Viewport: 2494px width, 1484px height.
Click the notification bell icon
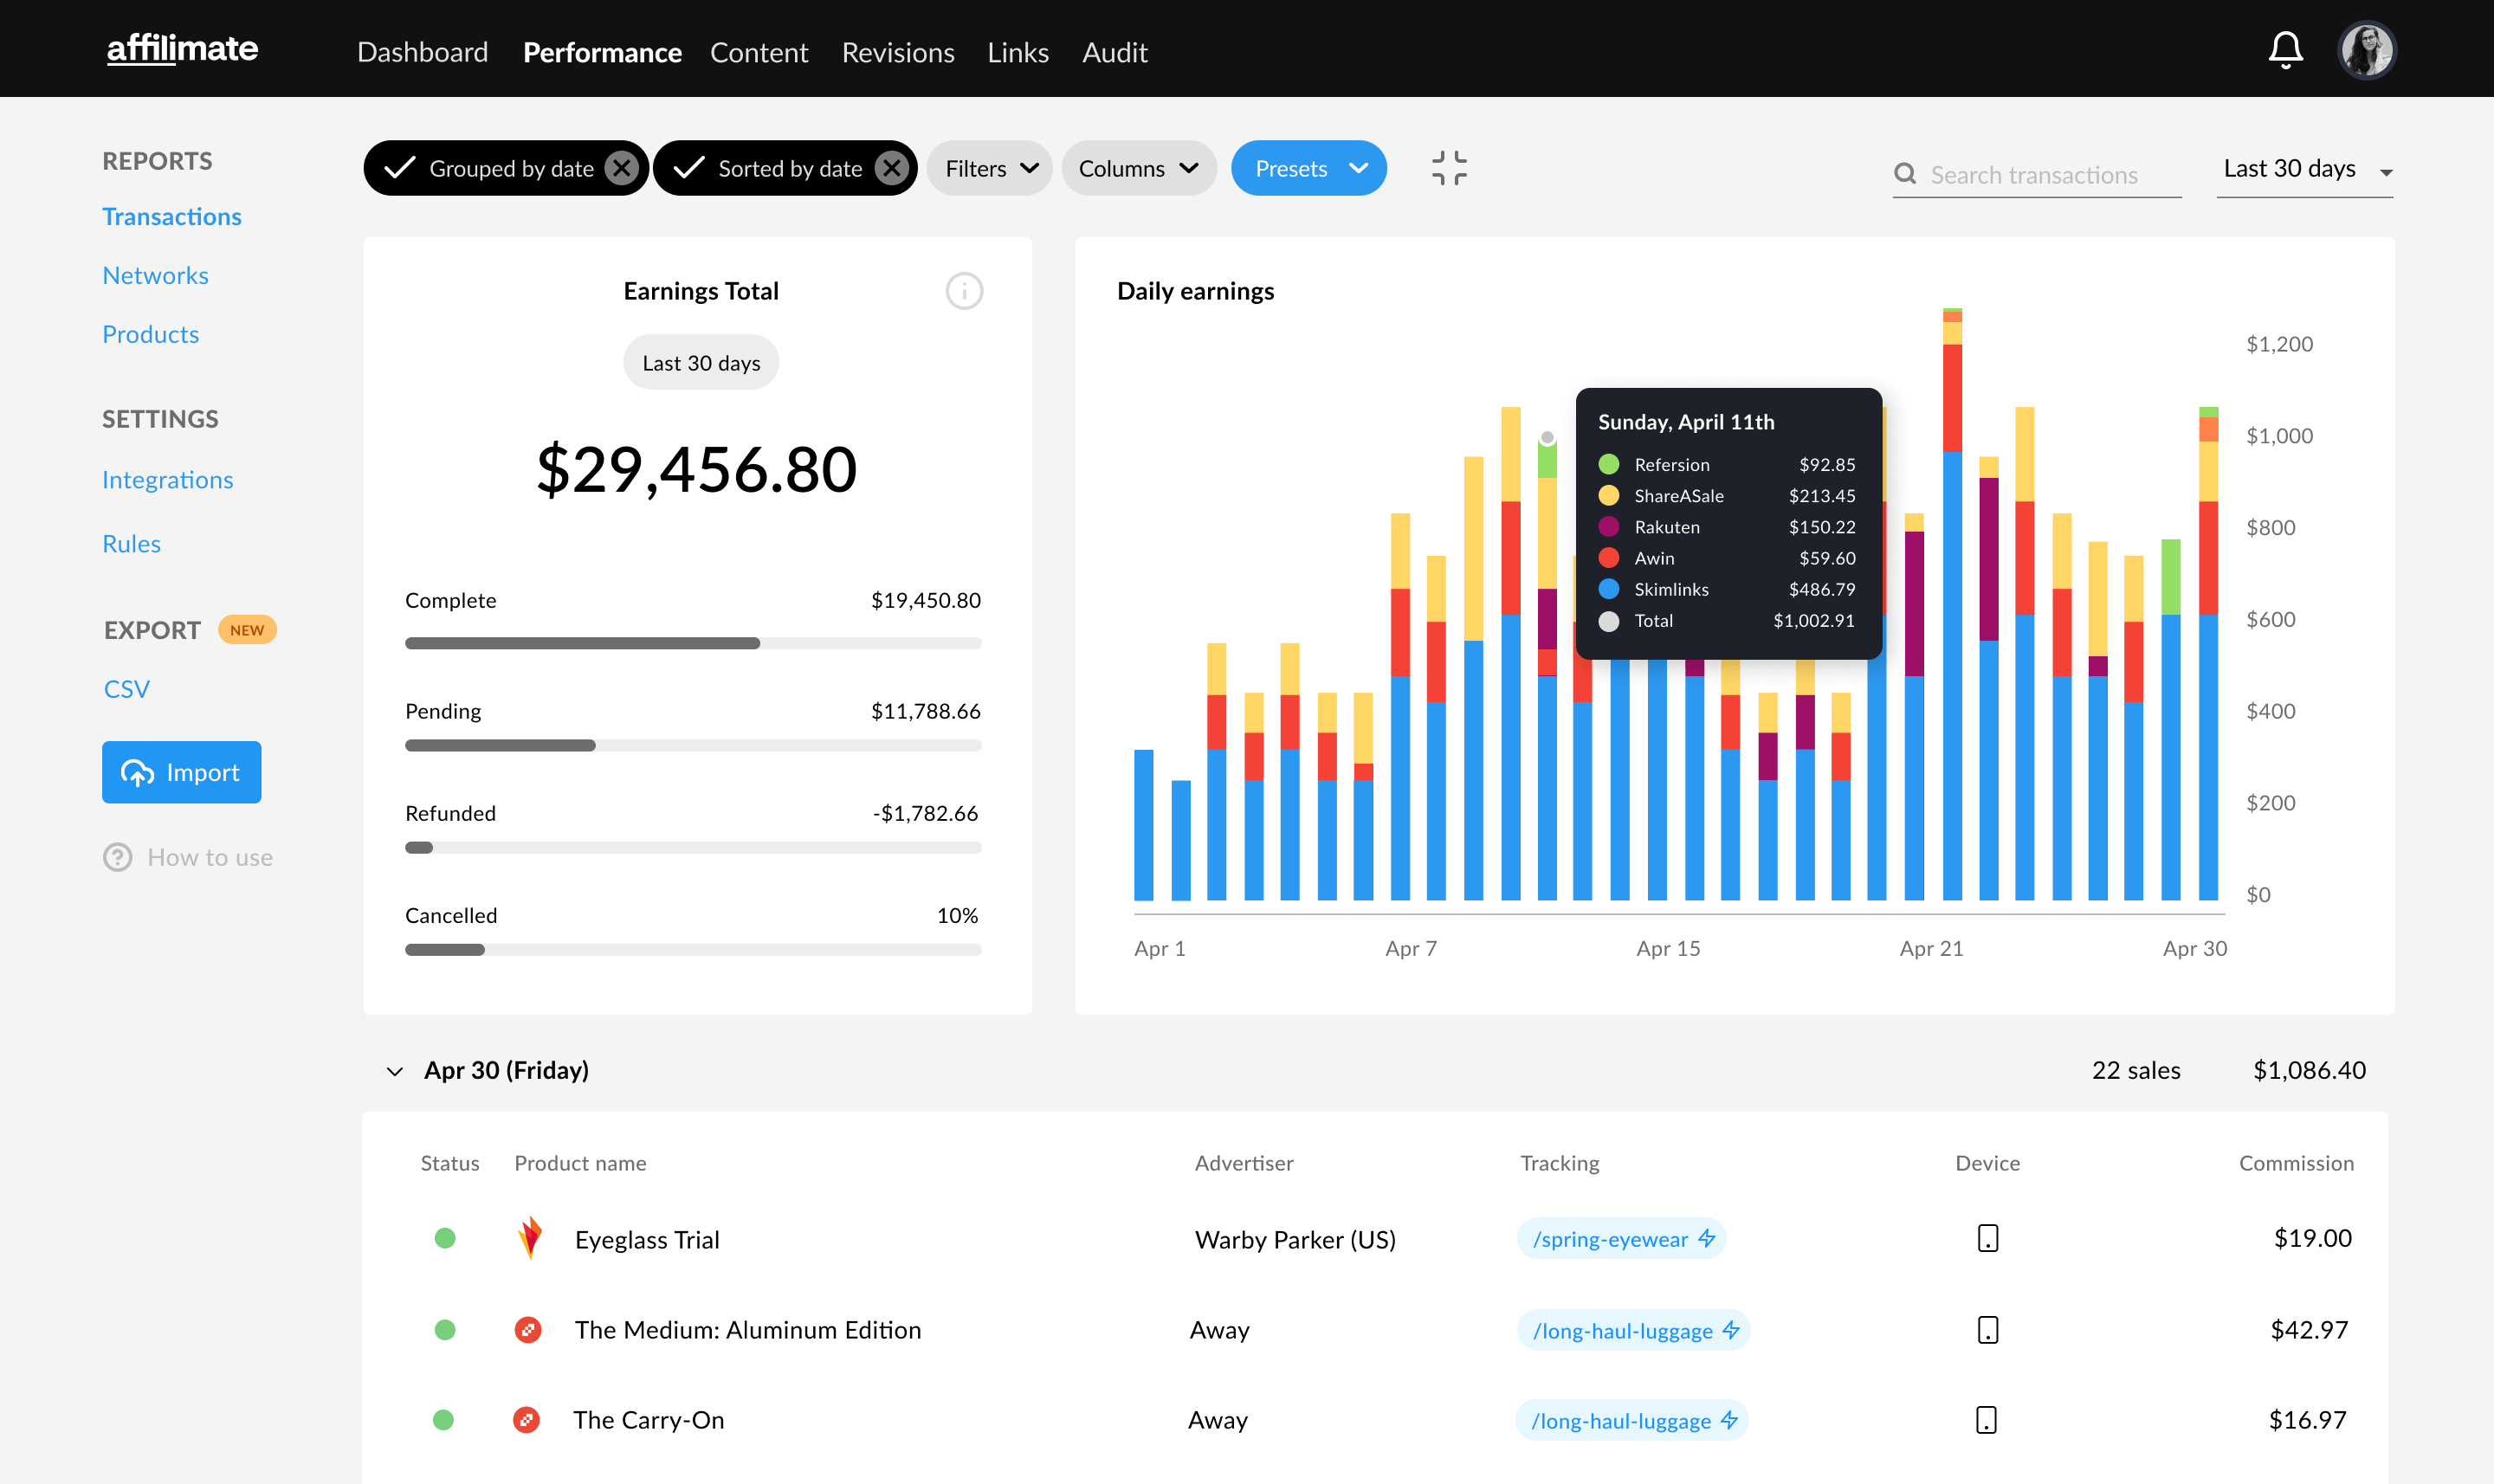pos(2284,49)
